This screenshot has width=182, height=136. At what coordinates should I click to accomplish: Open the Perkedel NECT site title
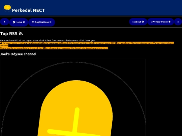pos(28,10)
